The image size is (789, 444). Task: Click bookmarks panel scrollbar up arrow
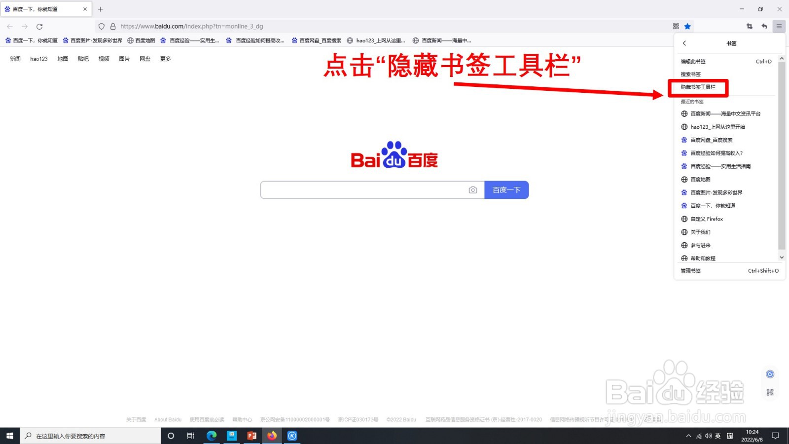[x=782, y=58]
